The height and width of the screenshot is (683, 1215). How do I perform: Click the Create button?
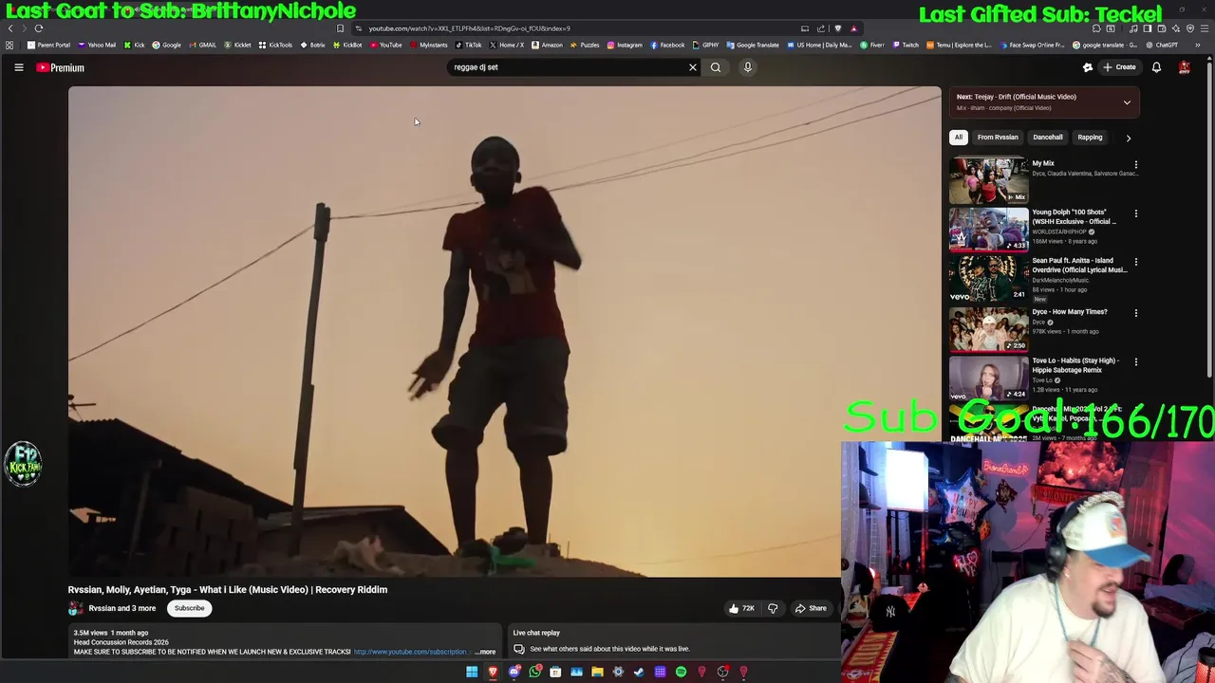click(1120, 67)
